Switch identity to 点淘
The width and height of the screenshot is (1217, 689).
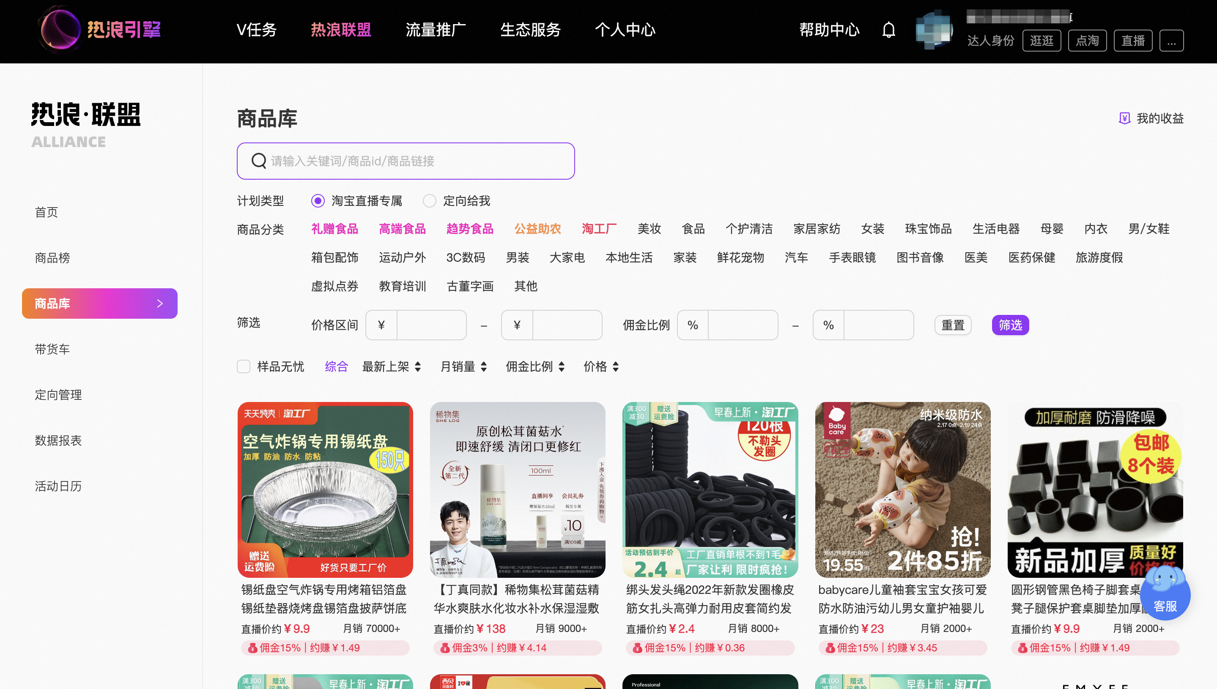(1087, 41)
